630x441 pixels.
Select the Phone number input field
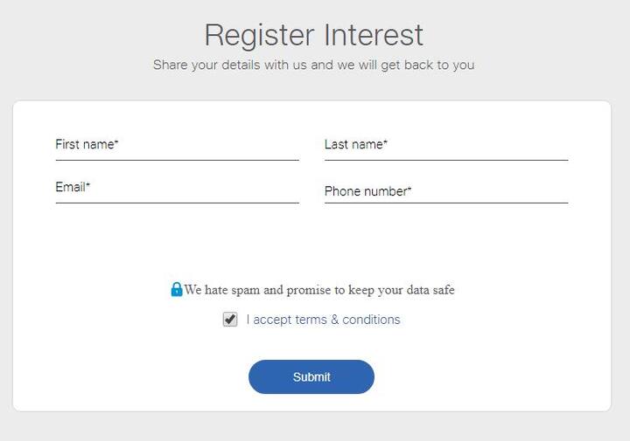446,190
